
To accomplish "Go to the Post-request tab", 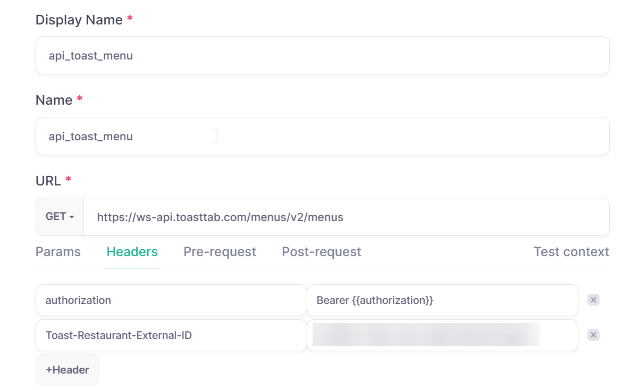I will (x=321, y=252).
